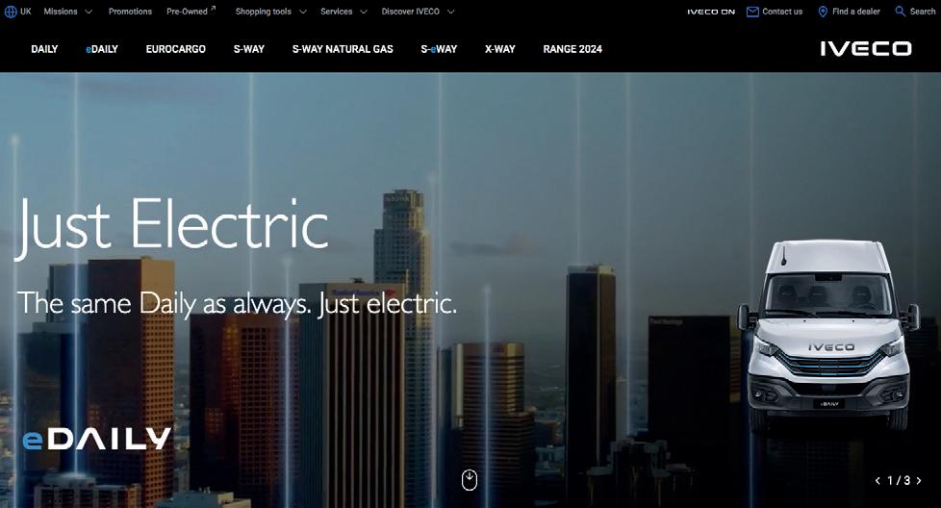Click the mouse scroll-down indicator icon

(470, 480)
